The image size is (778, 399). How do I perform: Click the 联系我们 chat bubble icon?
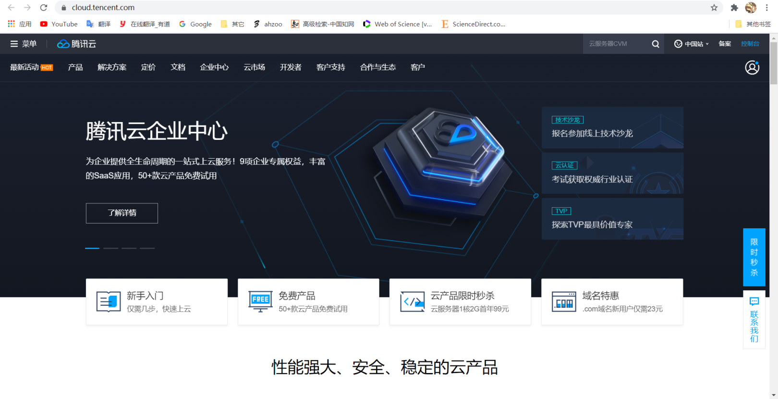click(x=754, y=301)
